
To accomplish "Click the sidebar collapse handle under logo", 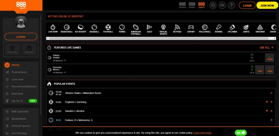I will click(x=21, y=12).
